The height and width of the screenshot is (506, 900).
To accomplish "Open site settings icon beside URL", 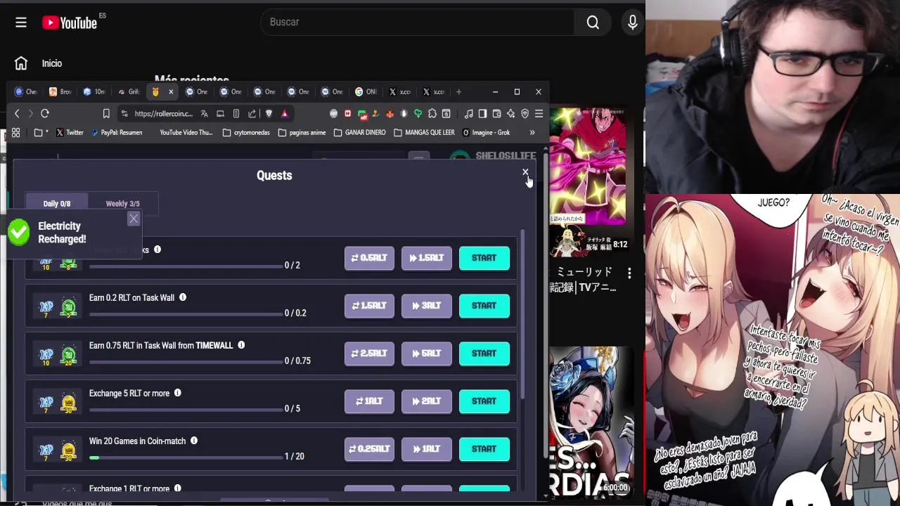I will click(x=124, y=113).
